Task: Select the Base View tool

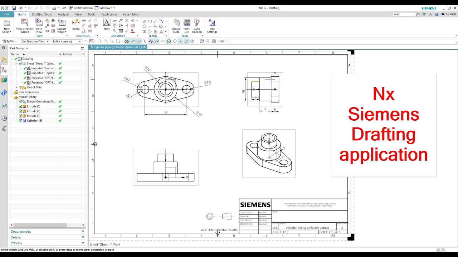Action: (x=39, y=26)
